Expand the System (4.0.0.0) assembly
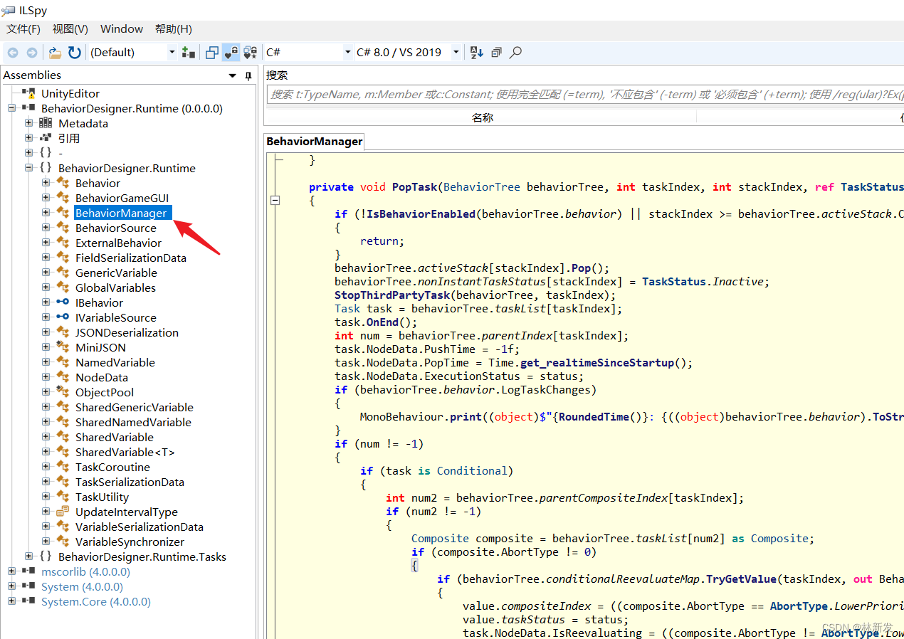Viewport: 904px width, 639px height. click(12, 586)
